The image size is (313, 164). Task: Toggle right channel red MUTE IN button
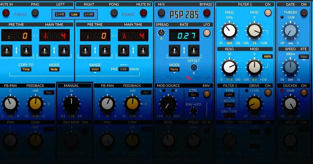[x=143, y=12]
